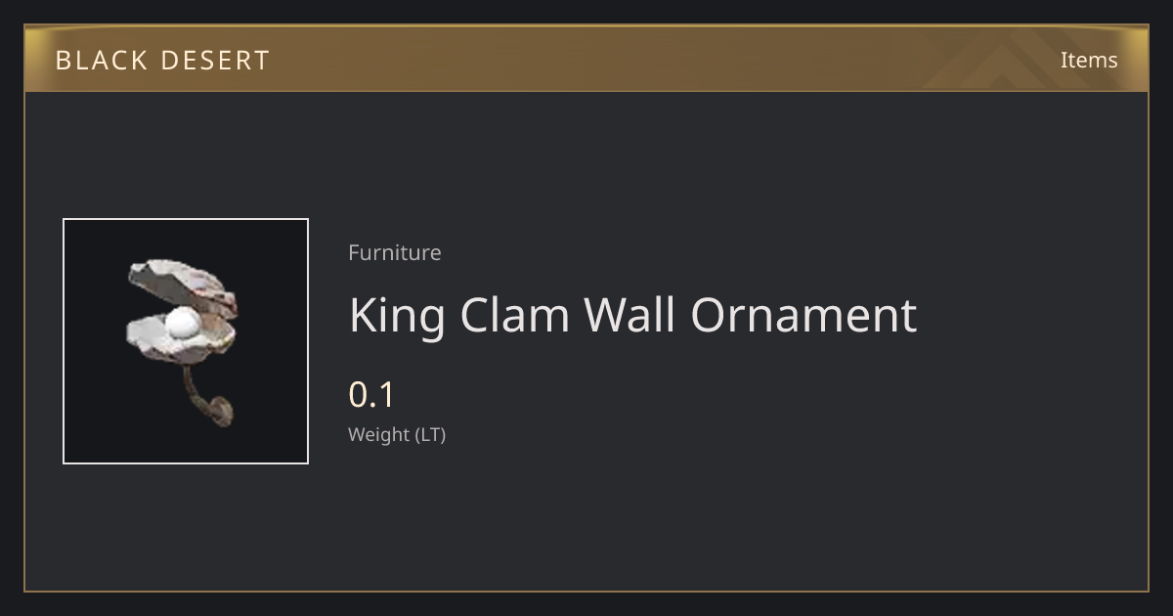Click the white pearl inside the clam
Image resolution: width=1173 pixels, height=616 pixels.
click(181, 325)
